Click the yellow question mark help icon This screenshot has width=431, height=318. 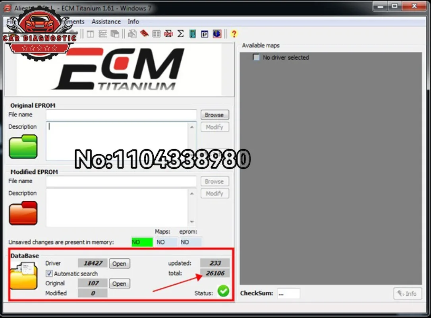click(234, 34)
